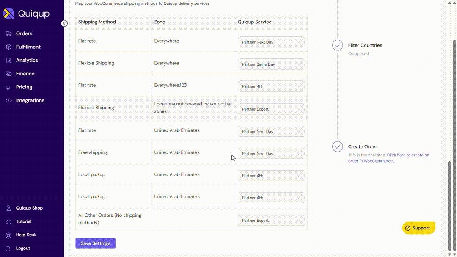
Task: Click the Quiqup Service column header
Action: tap(254, 22)
